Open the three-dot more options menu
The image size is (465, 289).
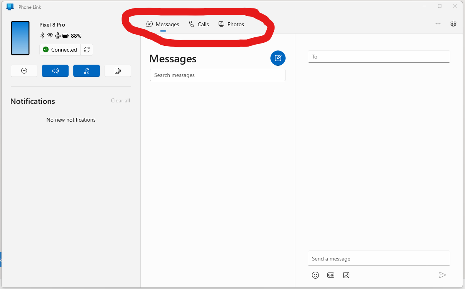coord(438,24)
